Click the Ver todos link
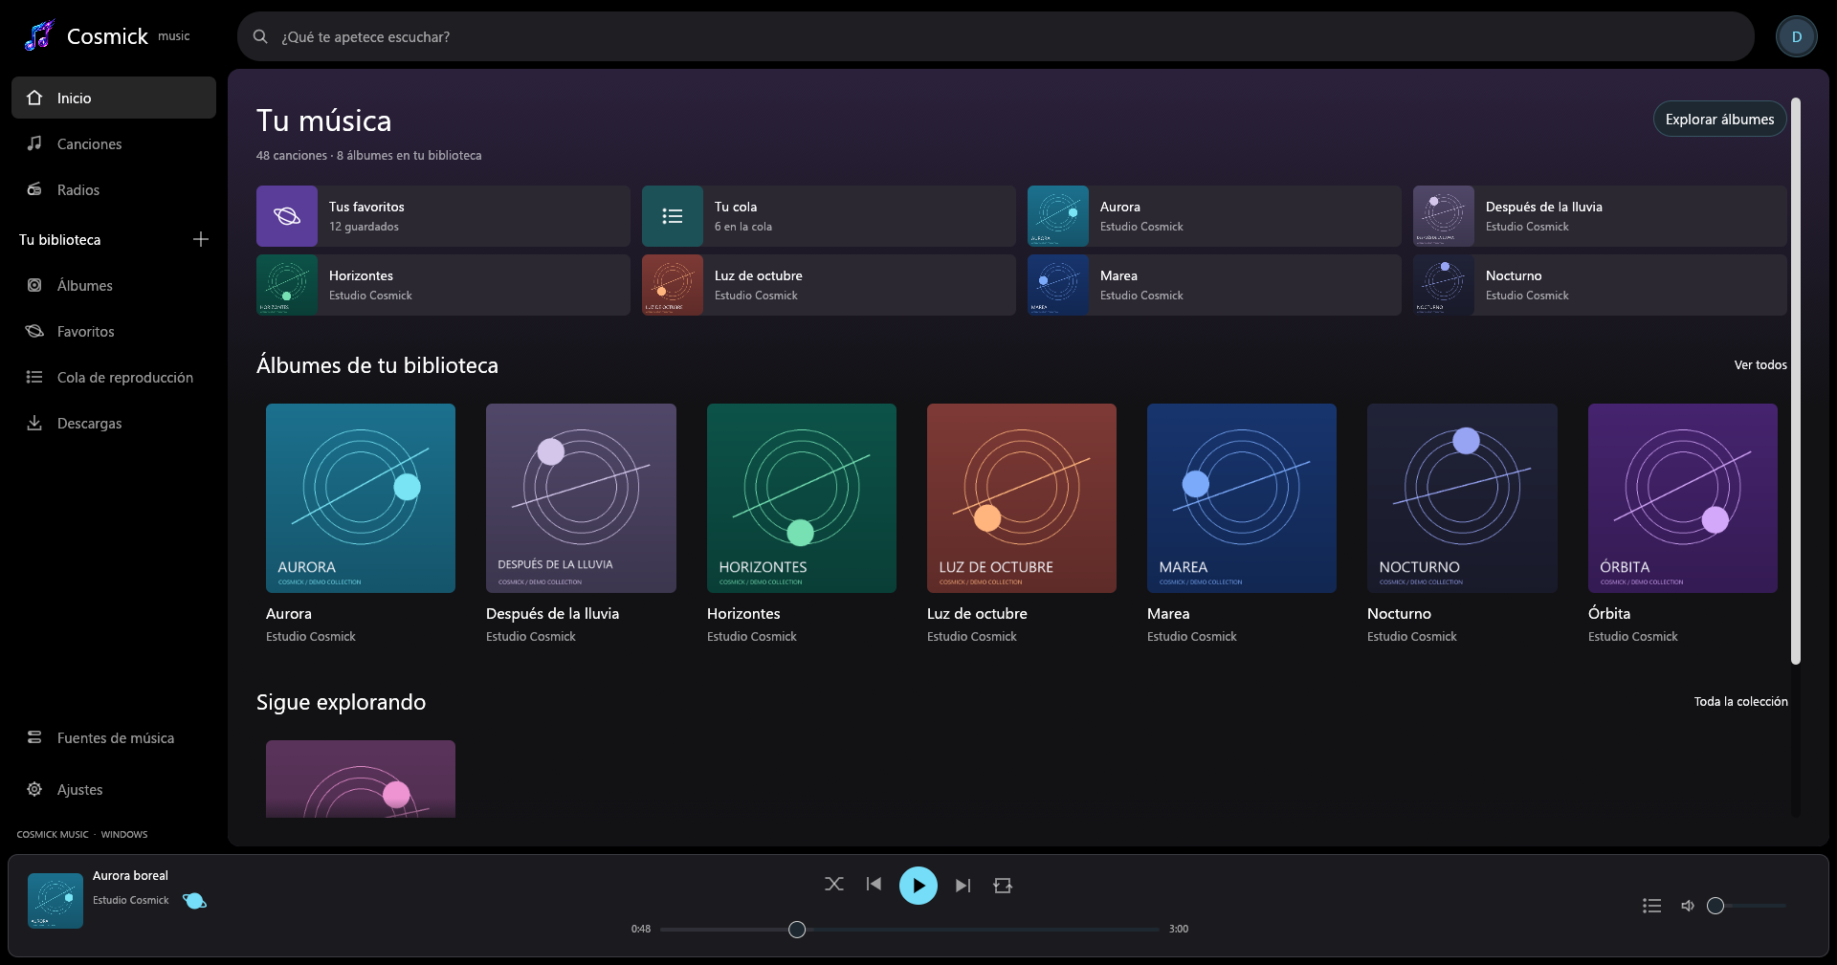Screen dimensions: 1837x965 coord(1760,364)
